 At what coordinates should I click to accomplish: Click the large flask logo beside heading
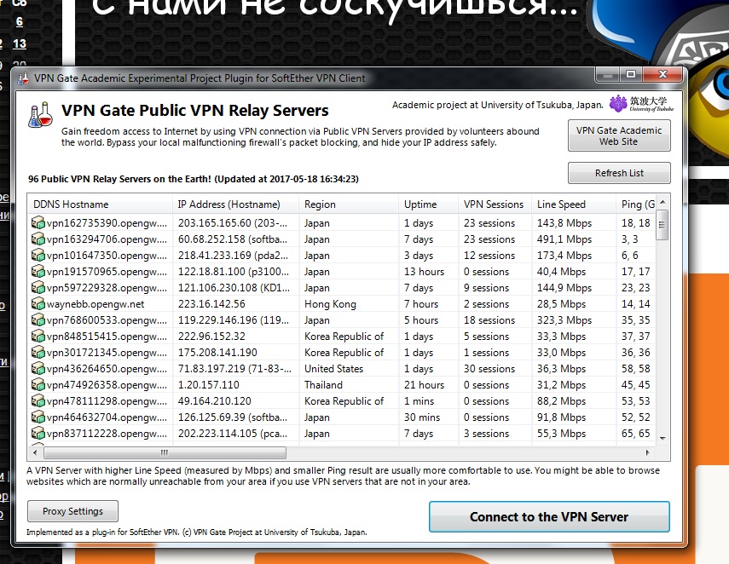(40, 115)
